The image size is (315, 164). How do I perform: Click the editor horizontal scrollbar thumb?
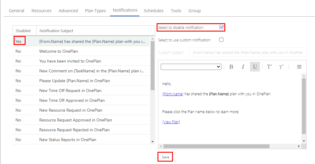tap(216, 146)
